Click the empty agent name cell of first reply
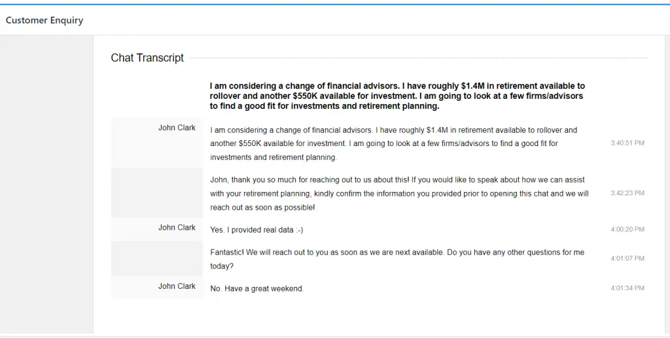This screenshot has height=338, width=670. pos(157,193)
